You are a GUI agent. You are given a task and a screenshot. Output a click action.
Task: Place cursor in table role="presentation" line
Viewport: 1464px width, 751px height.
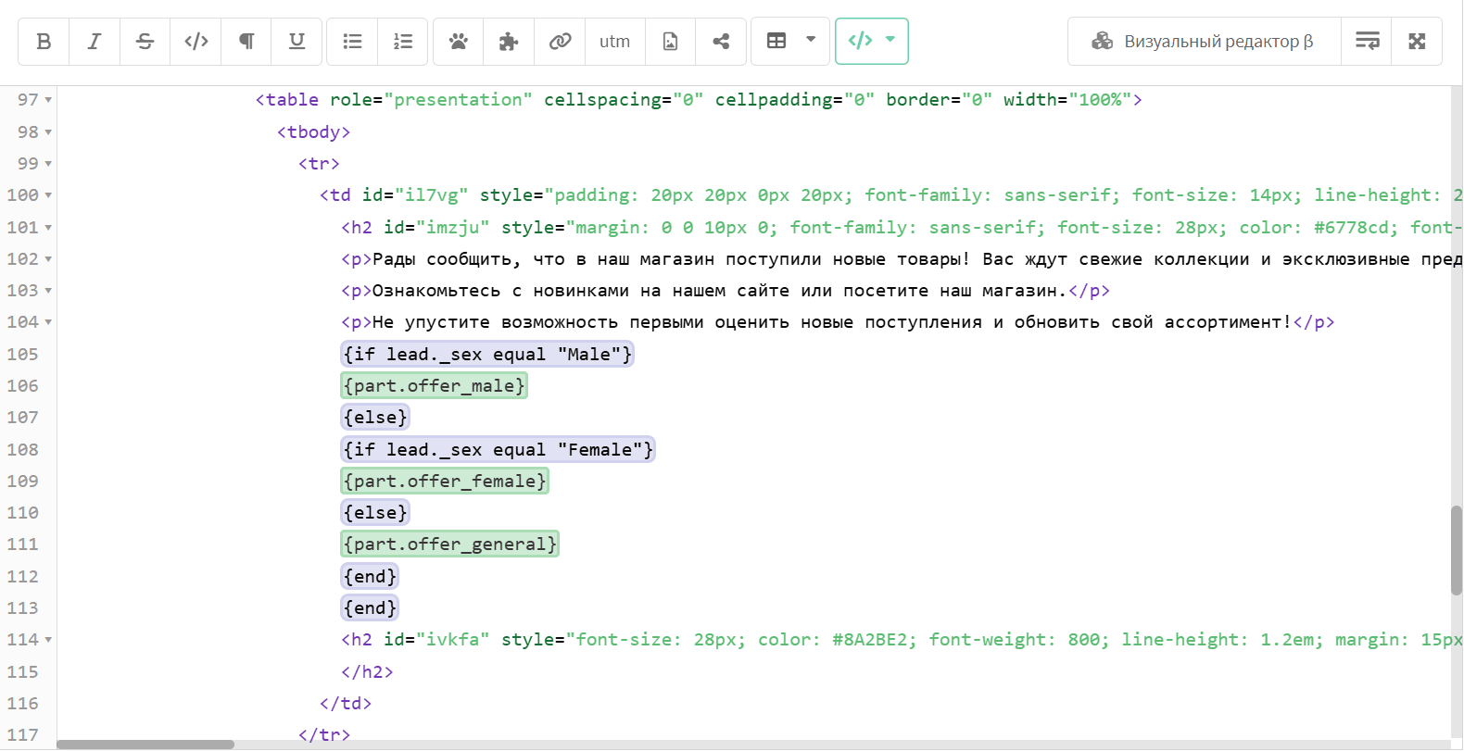[x=699, y=100]
